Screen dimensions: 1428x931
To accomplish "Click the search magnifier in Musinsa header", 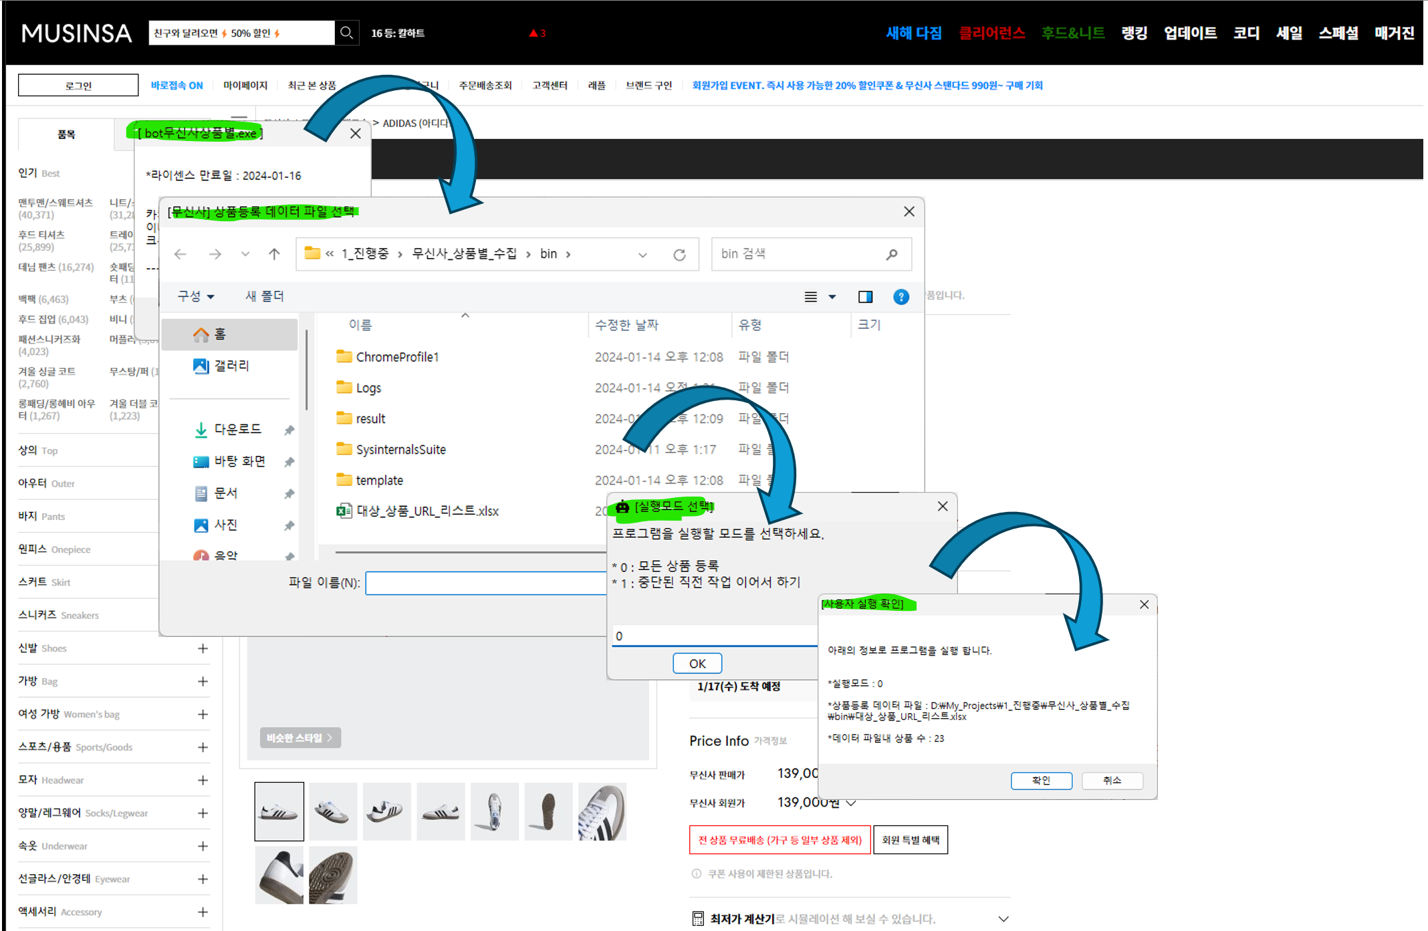I will pos(346,33).
